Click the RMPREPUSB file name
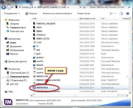133x108 pixels. coord(42,88)
